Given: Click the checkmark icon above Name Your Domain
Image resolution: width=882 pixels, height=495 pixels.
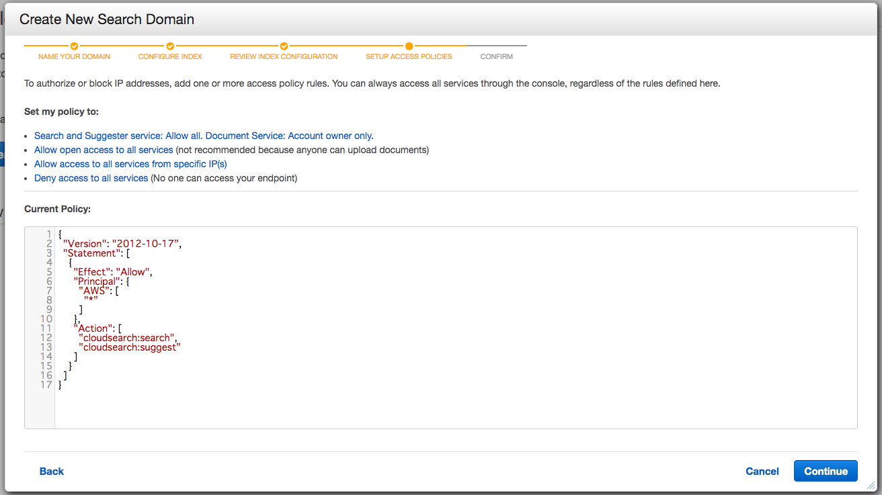Looking at the screenshot, I should (74, 46).
